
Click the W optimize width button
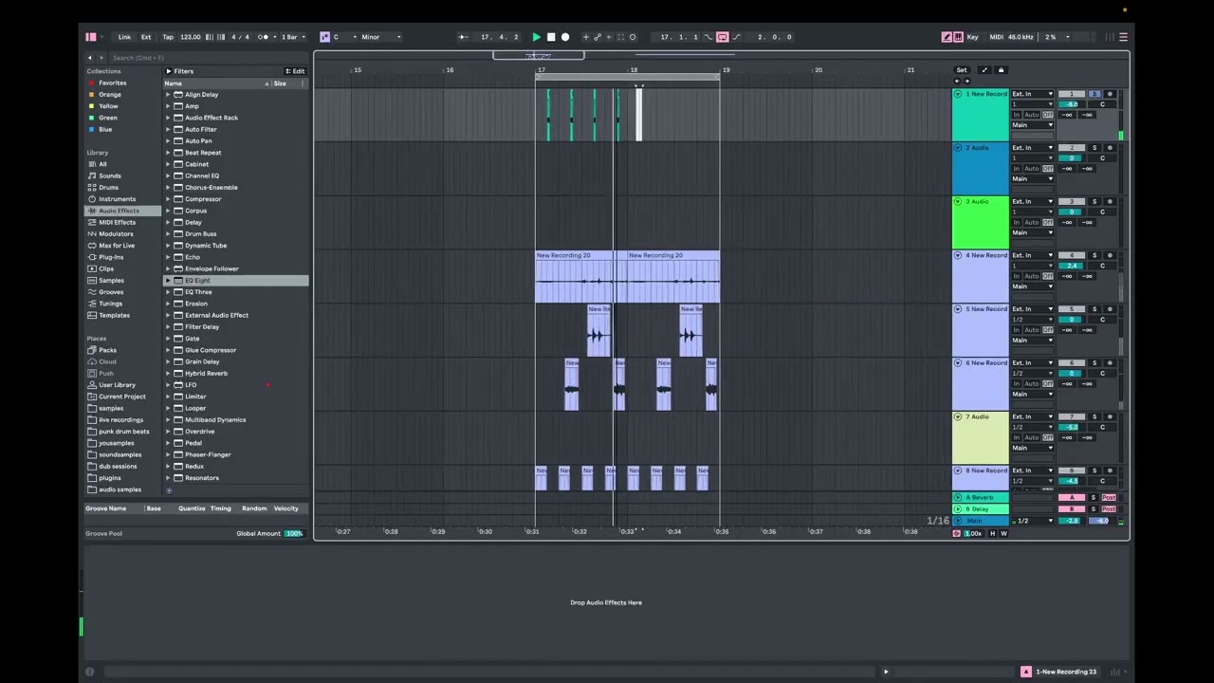pyautogui.click(x=1003, y=533)
